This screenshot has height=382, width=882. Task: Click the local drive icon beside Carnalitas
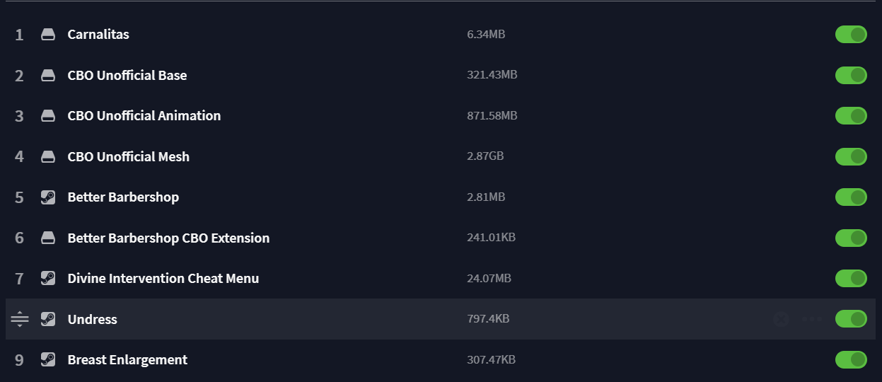click(x=48, y=35)
